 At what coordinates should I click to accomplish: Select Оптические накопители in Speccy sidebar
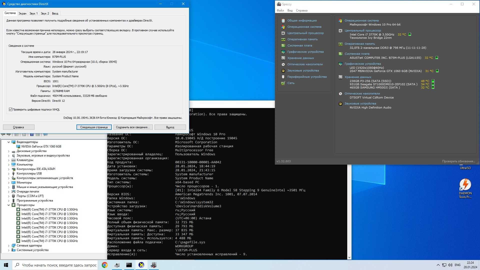(x=305, y=64)
